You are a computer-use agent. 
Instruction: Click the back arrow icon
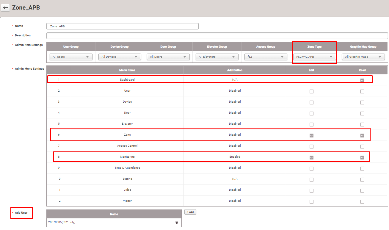pyautogui.click(x=5, y=8)
